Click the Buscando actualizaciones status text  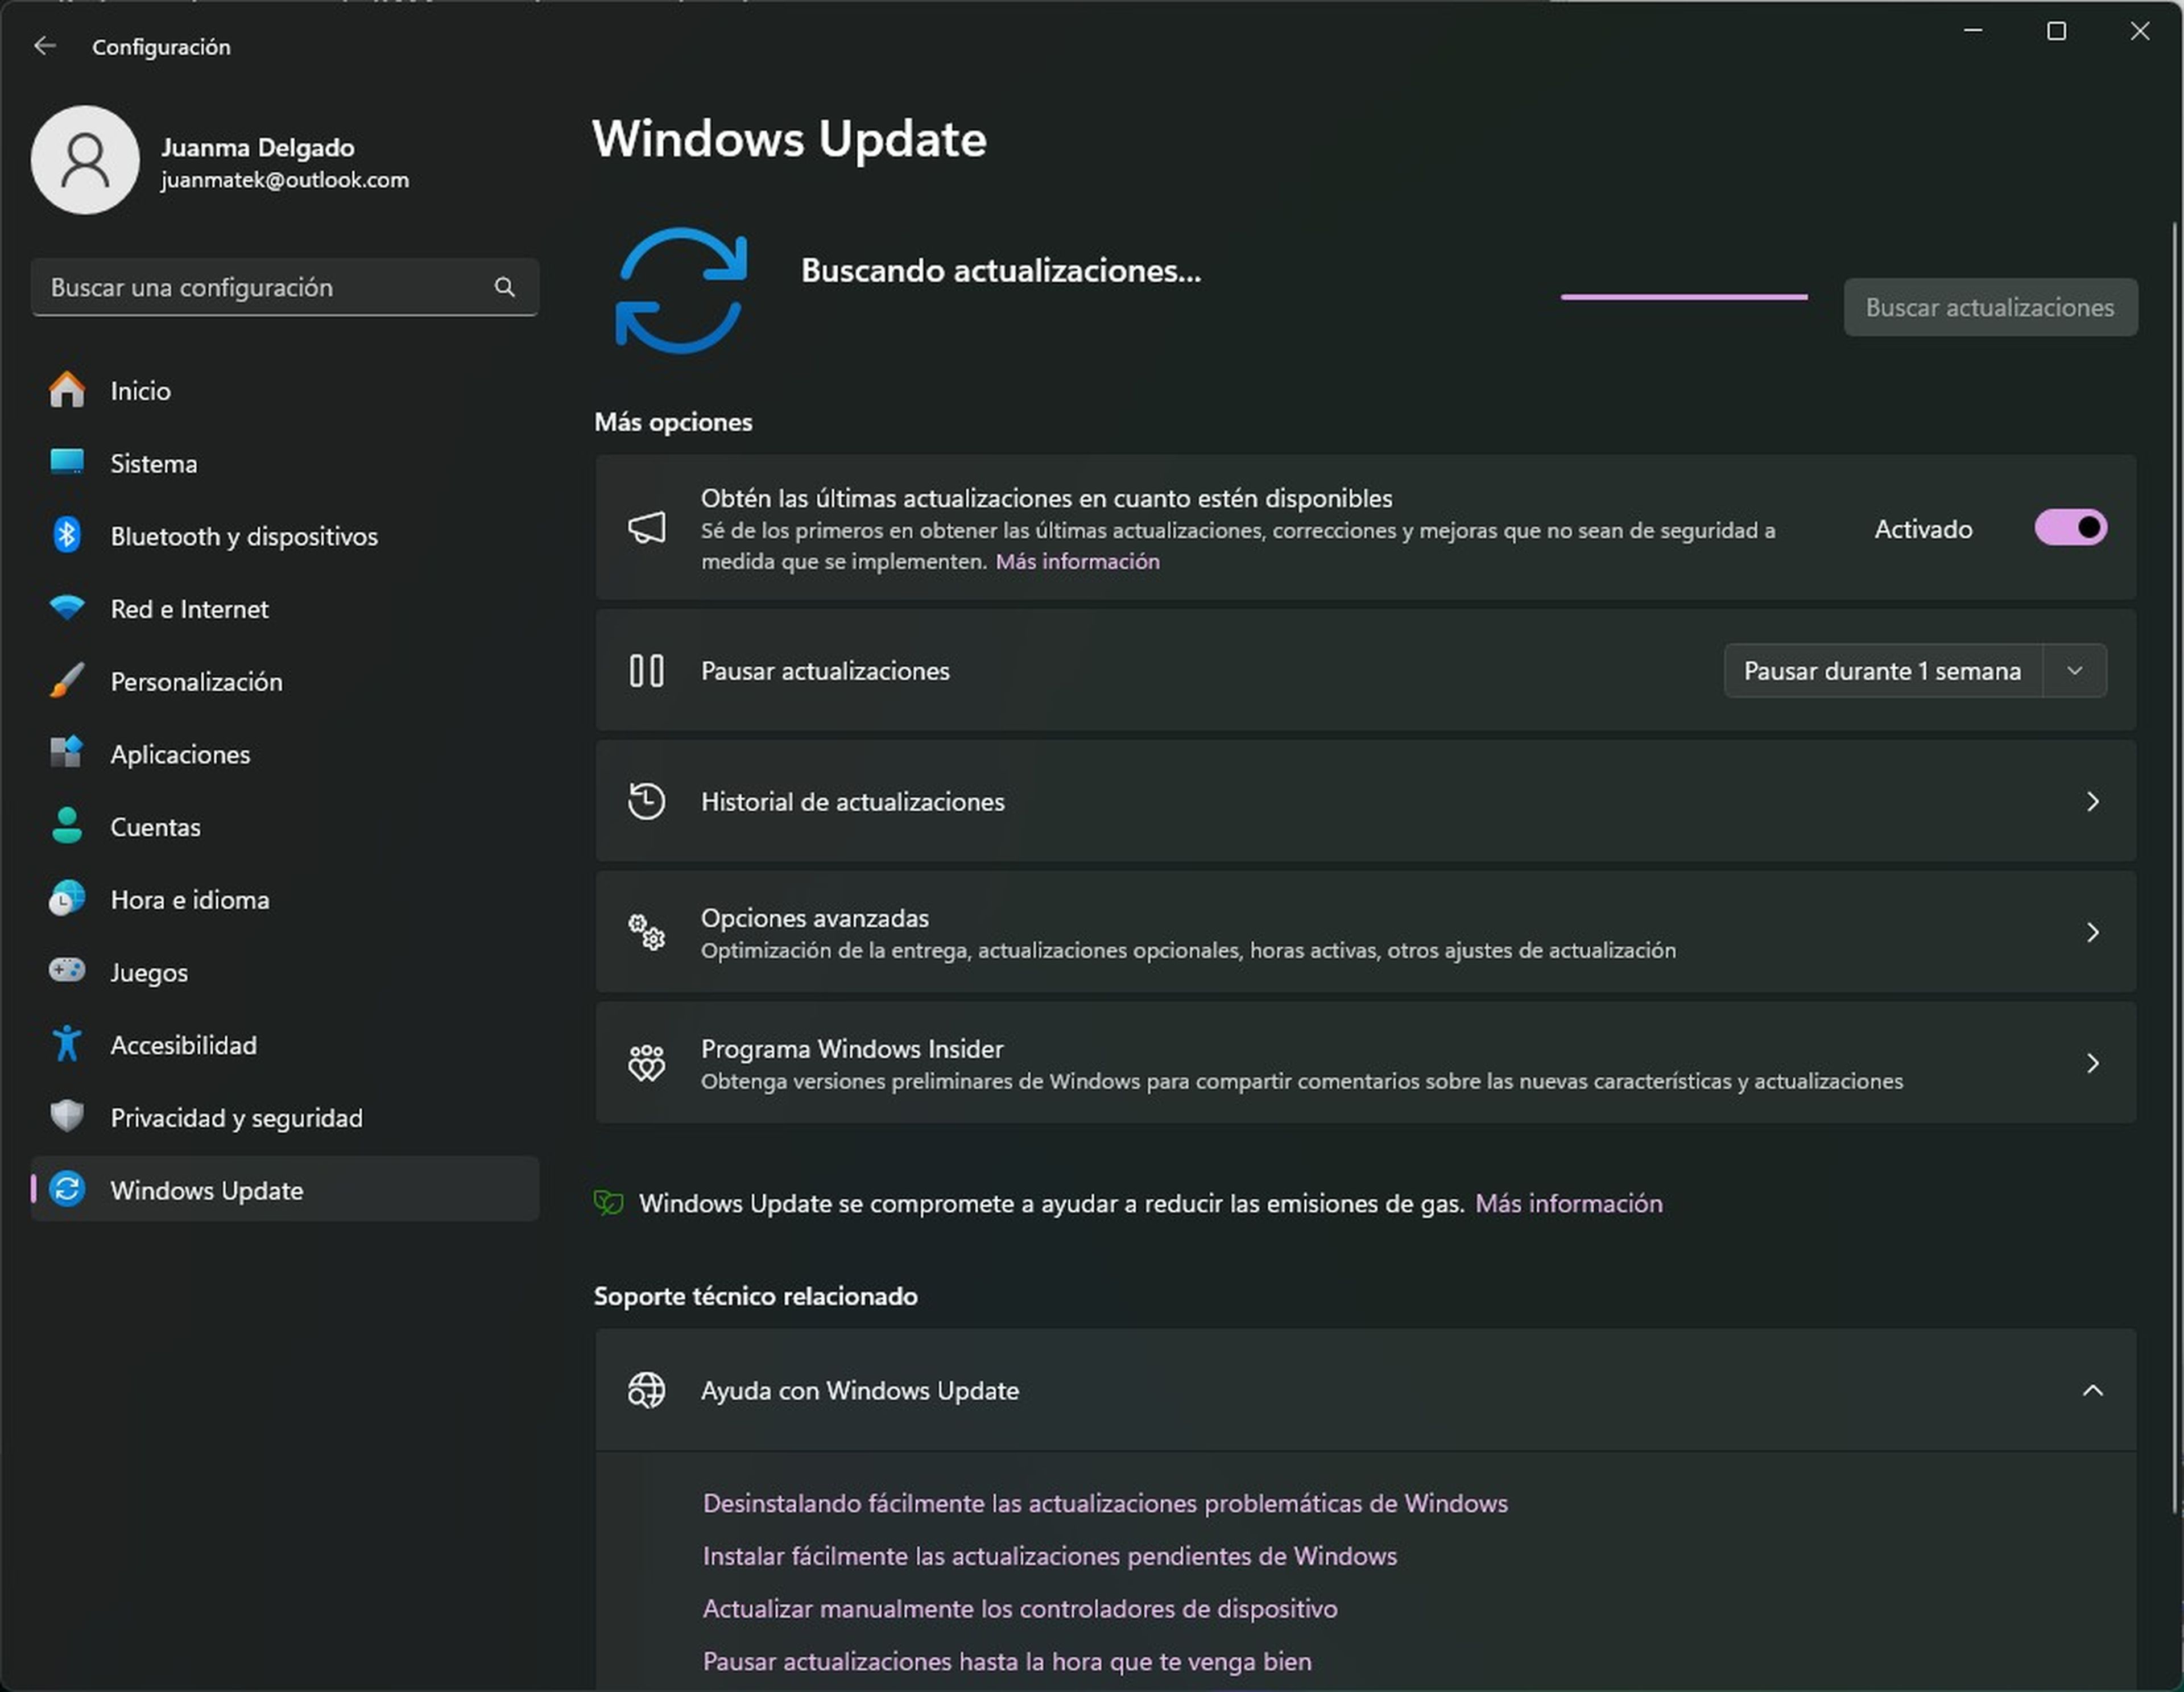click(x=1001, y=270)
